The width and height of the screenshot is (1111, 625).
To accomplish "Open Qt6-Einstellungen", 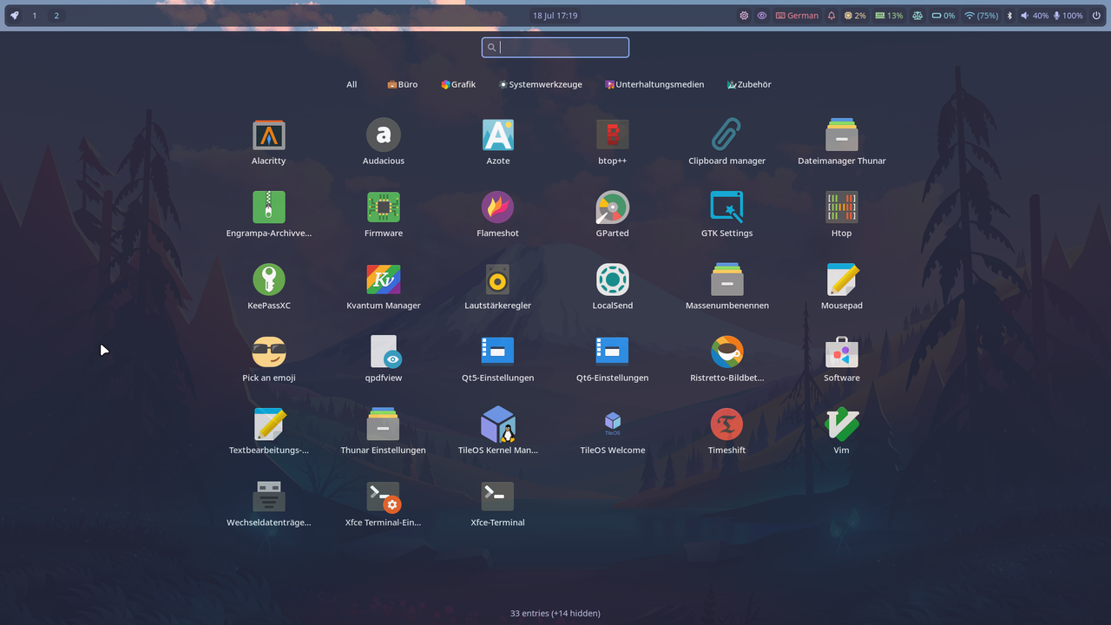I will [x=613, y=359].
